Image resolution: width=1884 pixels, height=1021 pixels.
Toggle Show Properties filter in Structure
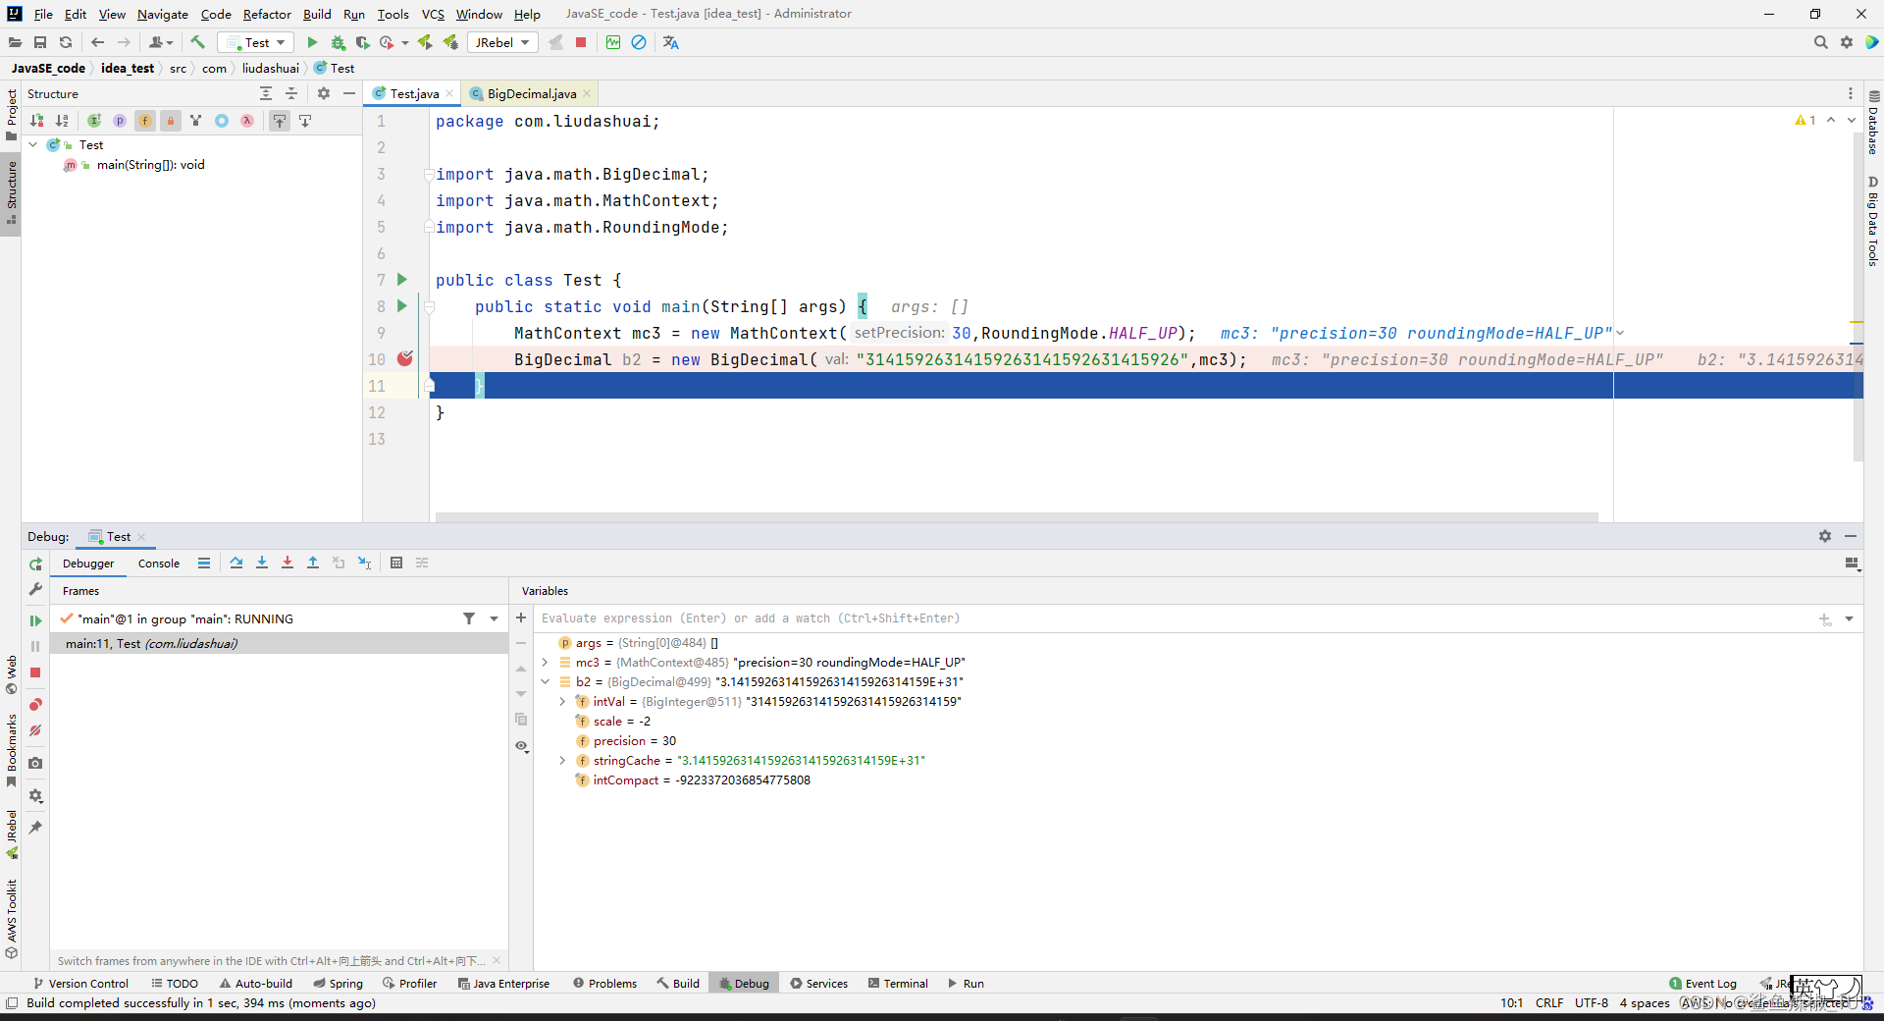(x=120, y=121)
